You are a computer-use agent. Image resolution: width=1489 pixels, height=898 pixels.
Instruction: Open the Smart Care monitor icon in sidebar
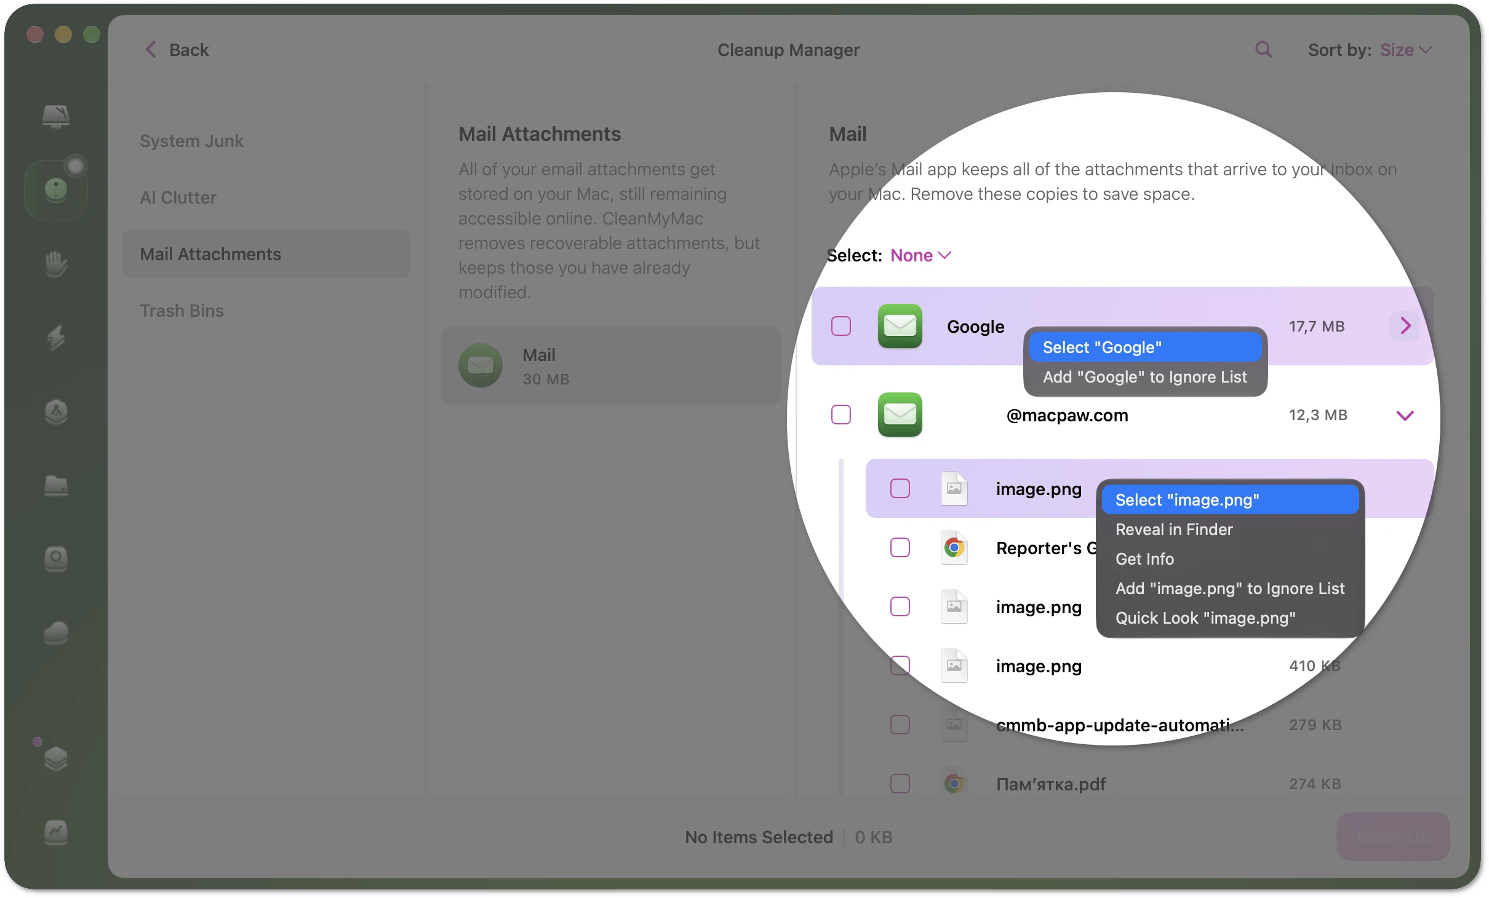click(x=56, y=116)
